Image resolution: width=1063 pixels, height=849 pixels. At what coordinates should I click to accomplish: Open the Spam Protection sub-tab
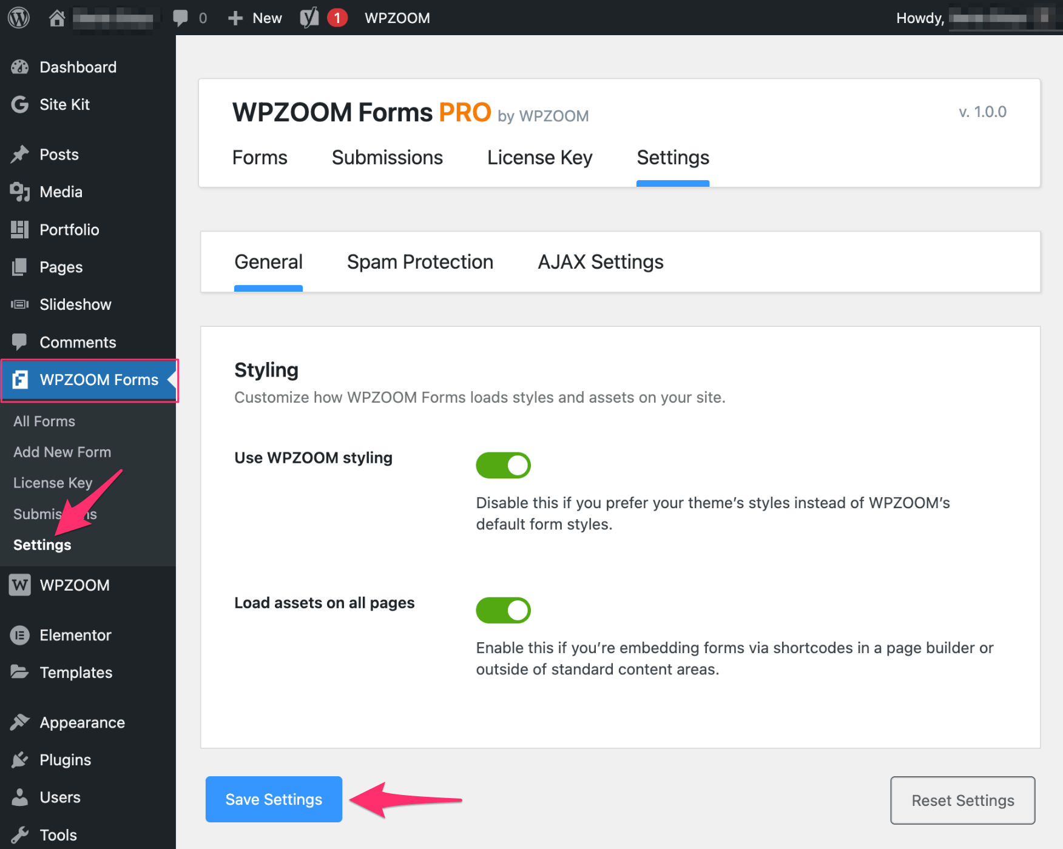420,262
